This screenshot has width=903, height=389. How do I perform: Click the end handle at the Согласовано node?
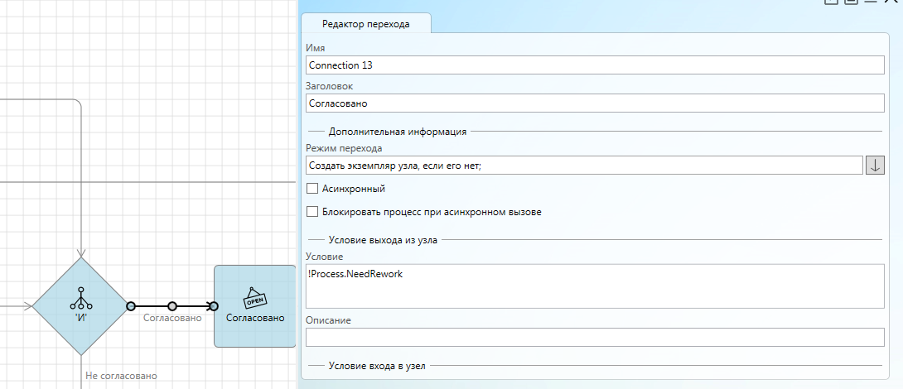click(x=214, y=306)
